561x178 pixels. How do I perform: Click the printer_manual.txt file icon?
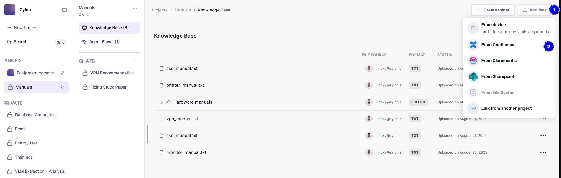162,85
